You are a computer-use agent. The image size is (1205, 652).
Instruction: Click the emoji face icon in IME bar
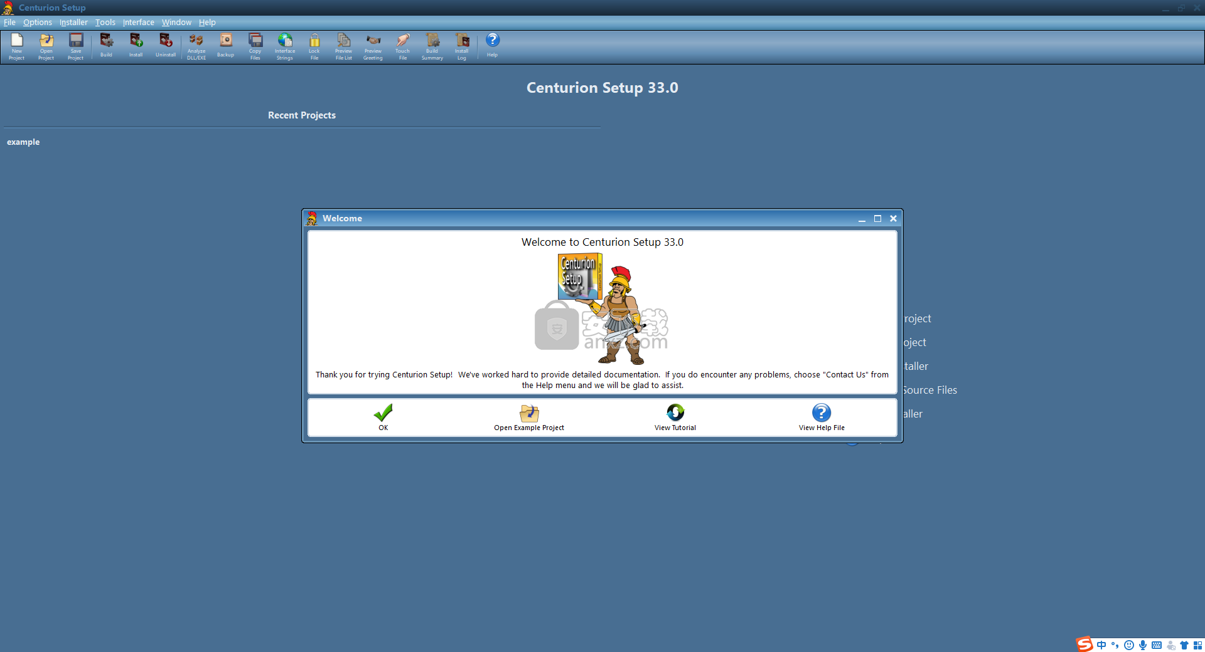1129,645
